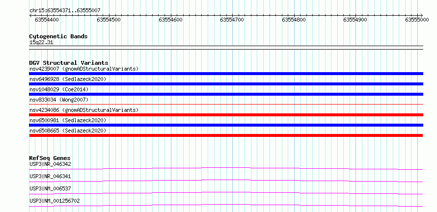Open variant nsv833034 Wong2007 label
This screenshot has width=437, height=212.
(x=59, y=100)
